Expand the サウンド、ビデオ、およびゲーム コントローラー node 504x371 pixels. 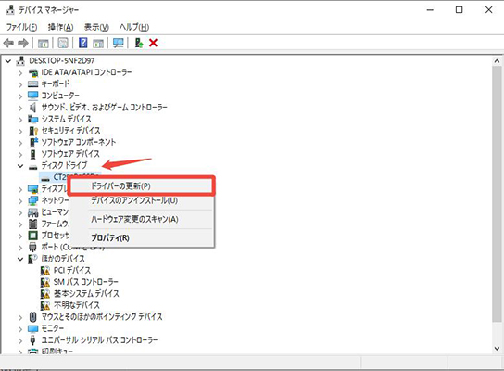click(x=20, y=108)
